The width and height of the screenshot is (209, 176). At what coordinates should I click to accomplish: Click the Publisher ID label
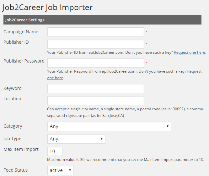coord(16,42)
